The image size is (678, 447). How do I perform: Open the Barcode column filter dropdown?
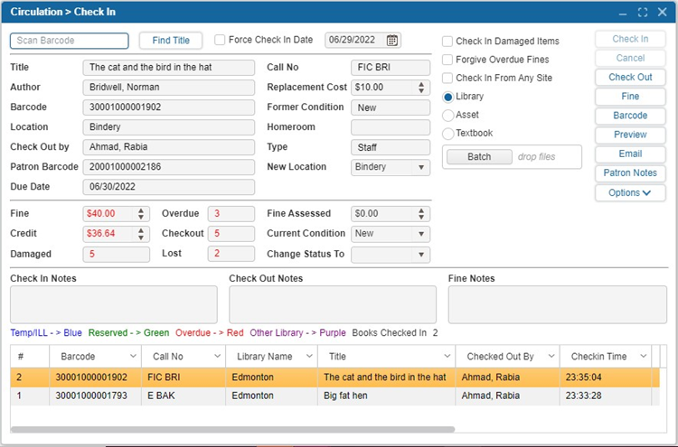[133, 357]
